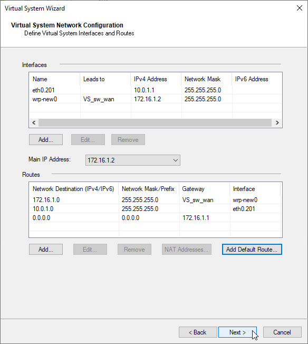308x344 pixels.
Task: Select the 0.0.0.0 default route row
Action: click(155, 217)
